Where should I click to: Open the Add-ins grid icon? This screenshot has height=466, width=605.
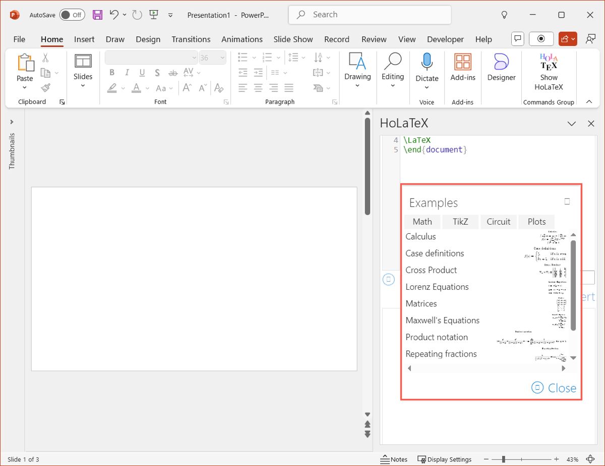tap(463, 62)
